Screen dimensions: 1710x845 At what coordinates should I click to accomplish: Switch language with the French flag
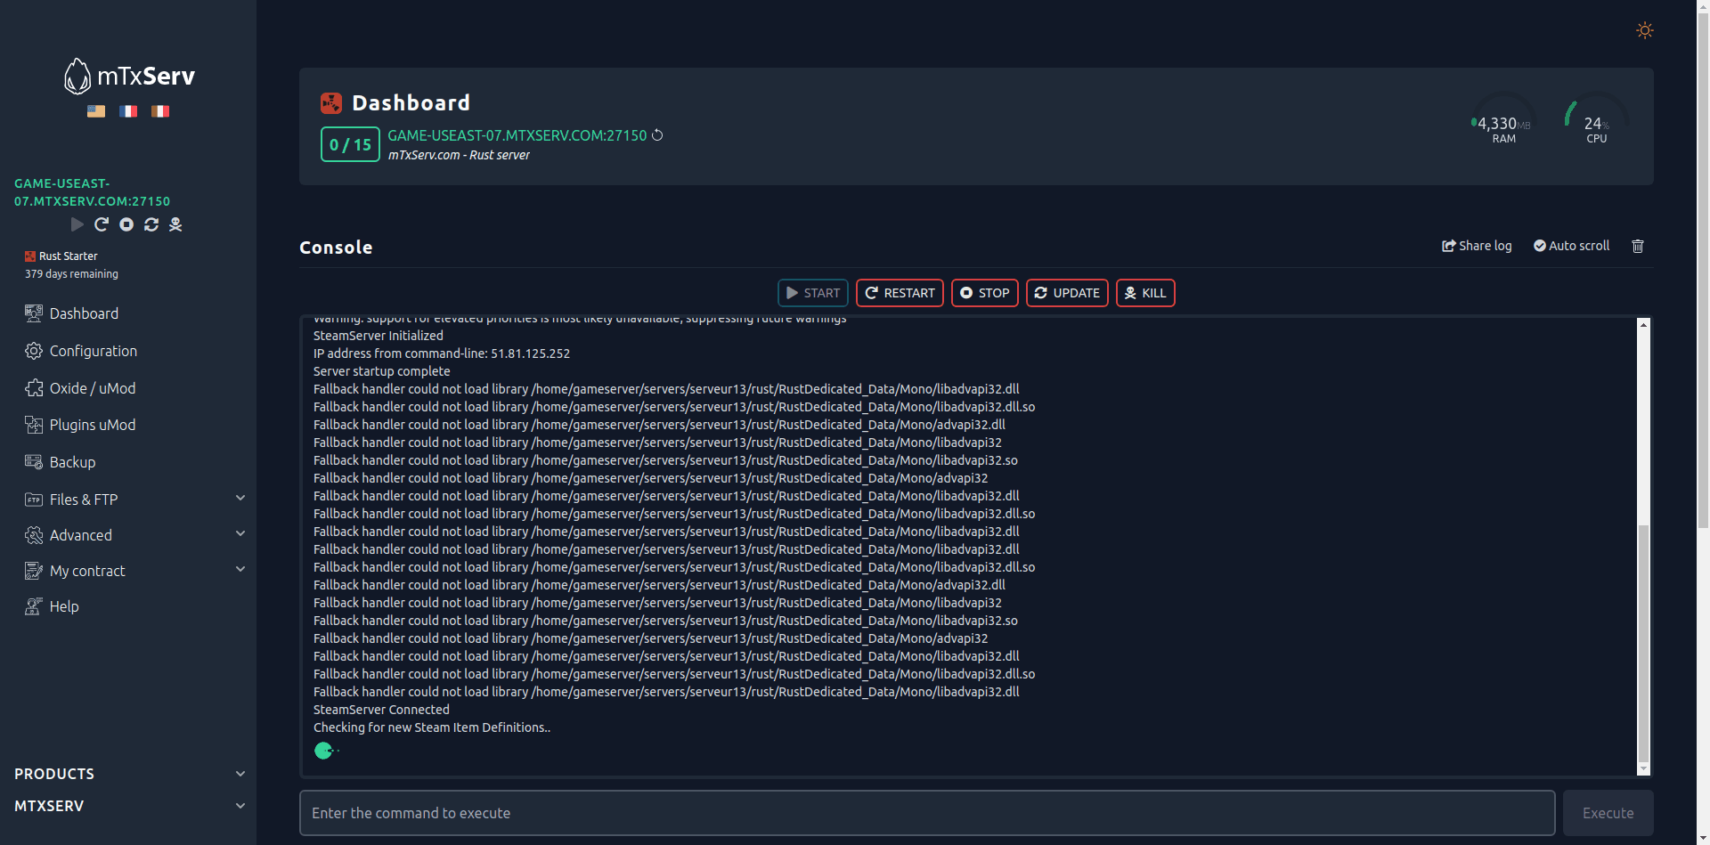[x=128, y=111]
